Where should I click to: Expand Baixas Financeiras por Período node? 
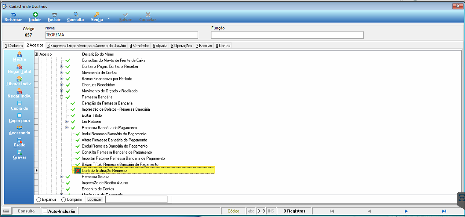[62, 79]
